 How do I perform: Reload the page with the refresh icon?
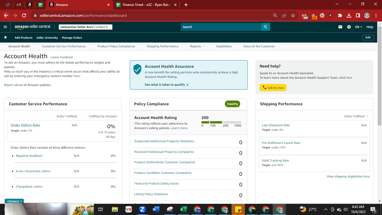pos(24,15)
